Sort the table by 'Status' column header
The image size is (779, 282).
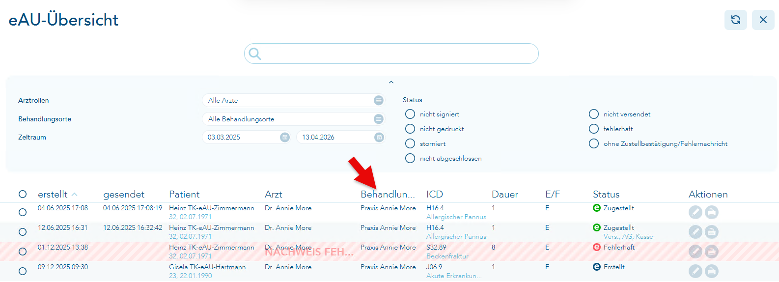tap(606, 194)
